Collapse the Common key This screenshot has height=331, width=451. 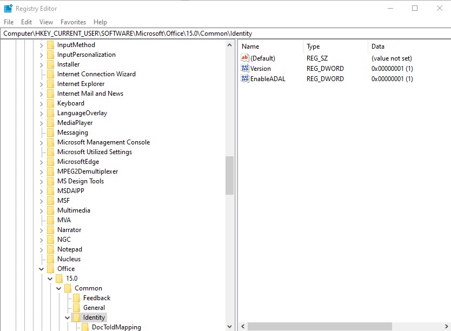coord(59,288)
